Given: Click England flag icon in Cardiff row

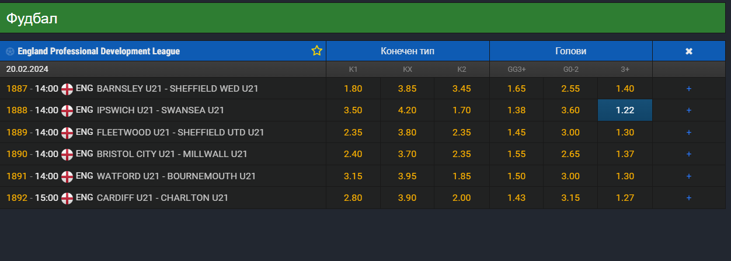Looking at the screenshot, I should pos(67,198).
